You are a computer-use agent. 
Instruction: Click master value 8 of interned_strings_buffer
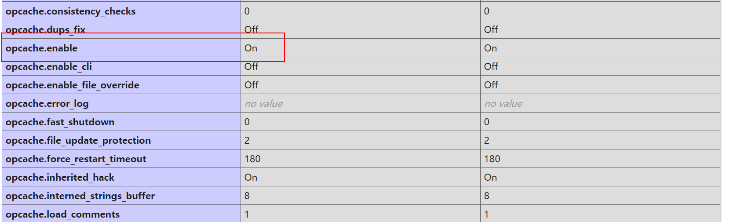[x=486, y=196]
